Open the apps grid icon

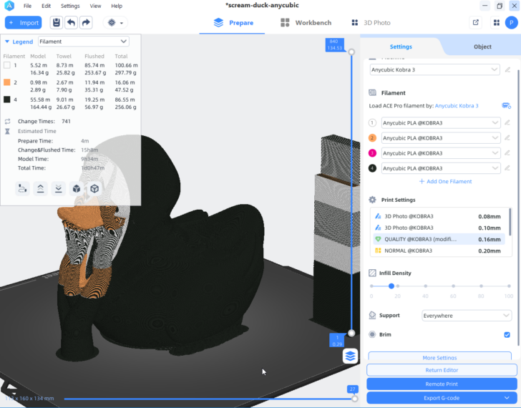pyautogui.click(x=497, y=23)
